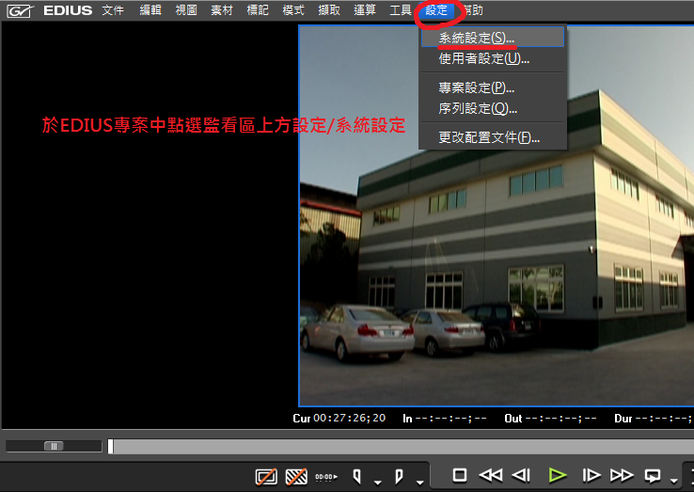Step back one frame
694x492 pixels.
coord(521,475)
